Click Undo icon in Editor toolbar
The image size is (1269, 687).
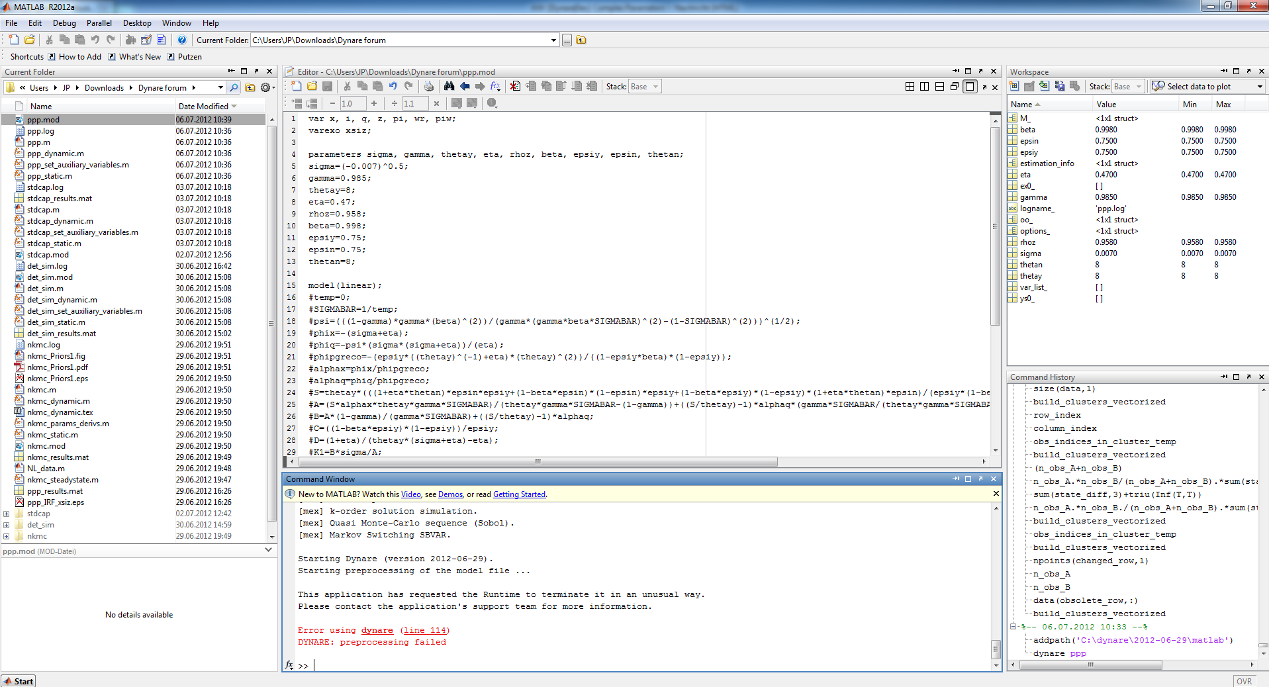pos(393,86)
